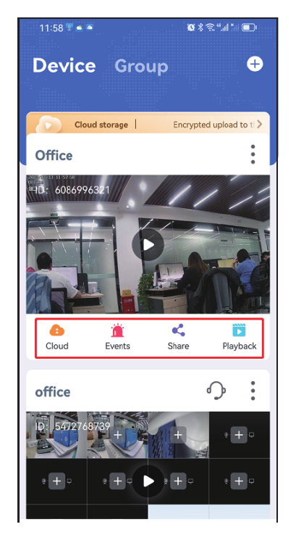Screen dimensions: 296x540
Task: Tap the headset intercom icon on office group
Action: coord(216,391)
